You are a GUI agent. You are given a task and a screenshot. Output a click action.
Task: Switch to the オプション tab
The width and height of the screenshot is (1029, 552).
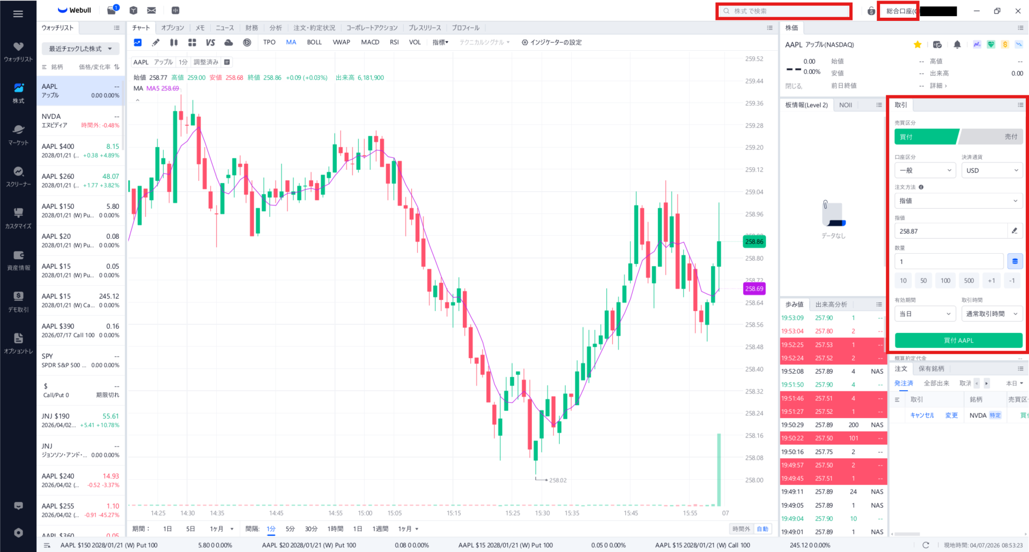click(173, 28)
